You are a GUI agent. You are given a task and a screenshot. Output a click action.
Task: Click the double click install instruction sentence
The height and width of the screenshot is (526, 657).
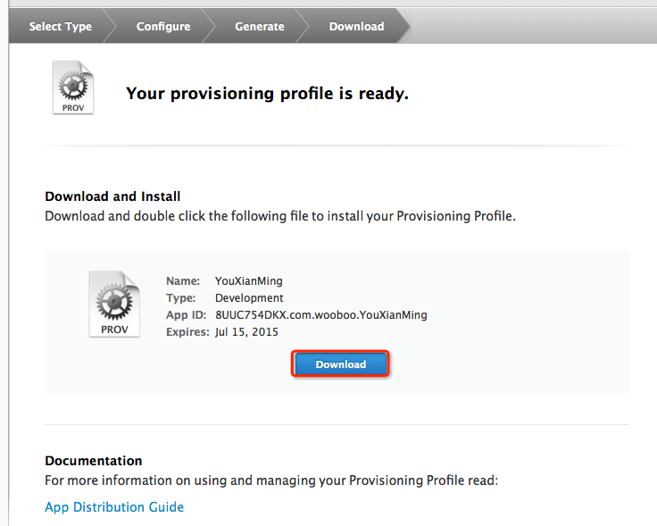click(280, 216)
